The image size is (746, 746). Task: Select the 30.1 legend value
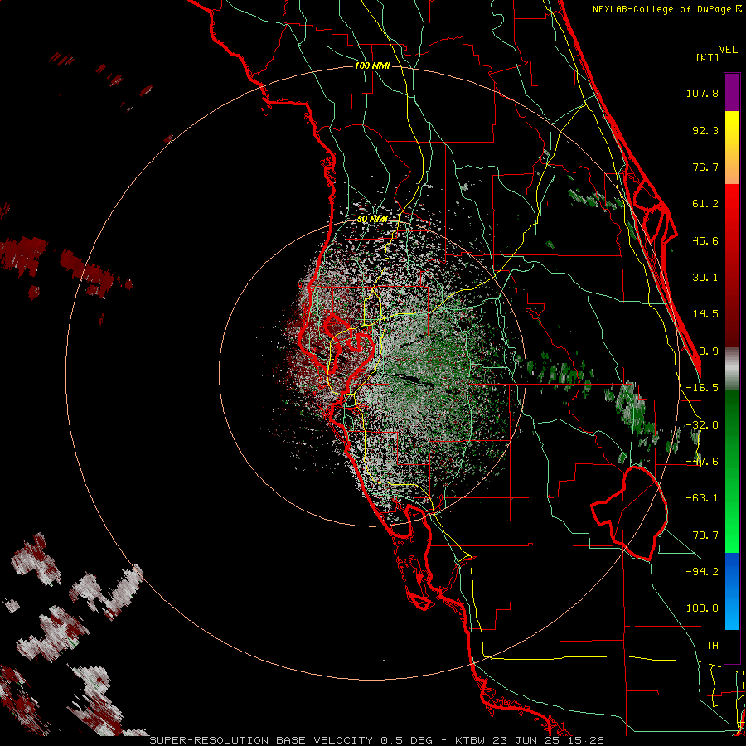click(x=705, y=278)
